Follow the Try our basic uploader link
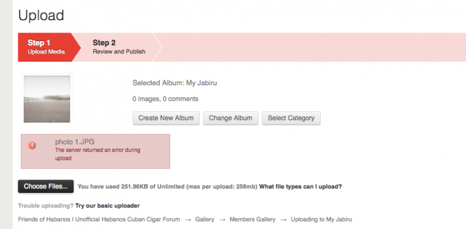The image size is (466, 229). click(x=107, y=206)
